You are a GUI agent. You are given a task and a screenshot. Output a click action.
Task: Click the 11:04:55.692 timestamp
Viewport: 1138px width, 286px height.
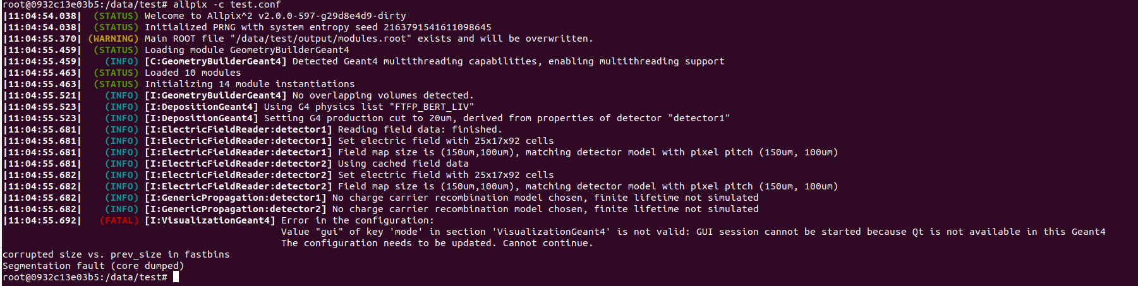click(x=42, y=220)
